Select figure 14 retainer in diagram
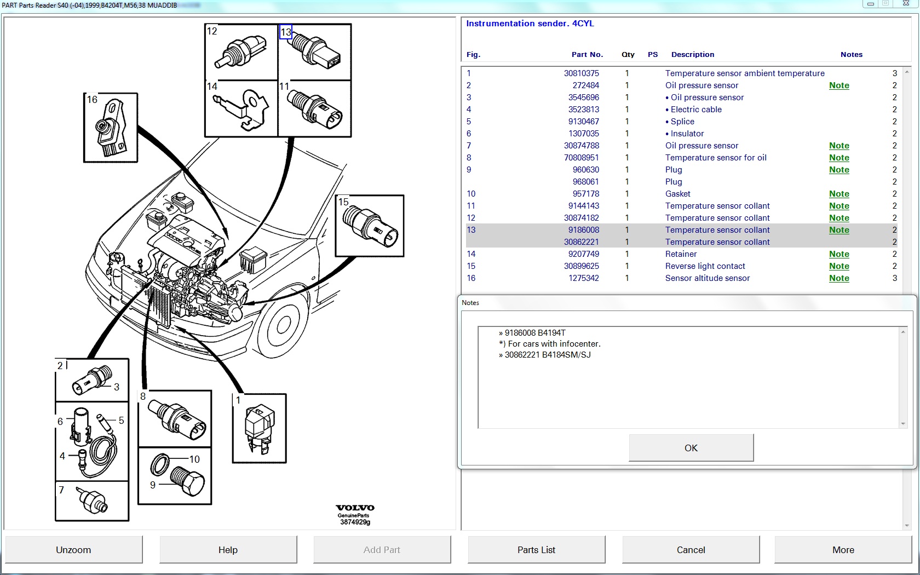The width and height of the screenshot is (920, 575). (242, 108)
